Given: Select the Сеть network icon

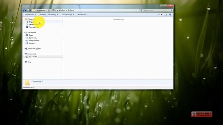Looking at the screenshot, I should (26, 62).
